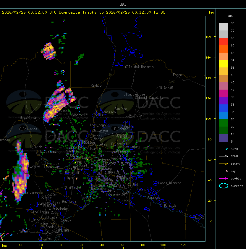
Task: Click the 'Agrelo' place label
Action: (72, 178)
